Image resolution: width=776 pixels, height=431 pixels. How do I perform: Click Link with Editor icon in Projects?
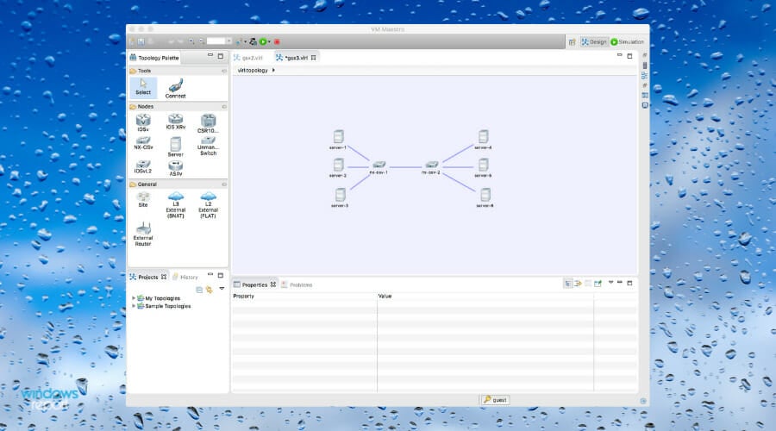pyautogui.click(x=210, y=290)
